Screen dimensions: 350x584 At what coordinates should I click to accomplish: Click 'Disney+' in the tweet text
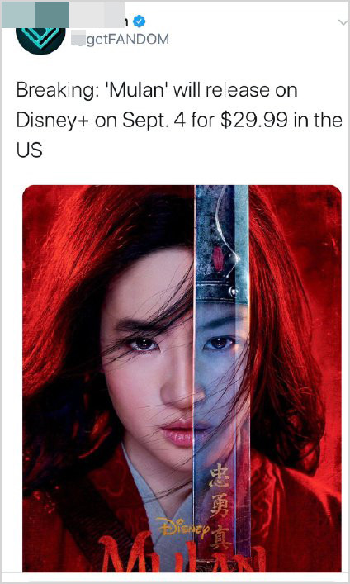(52, 121)
